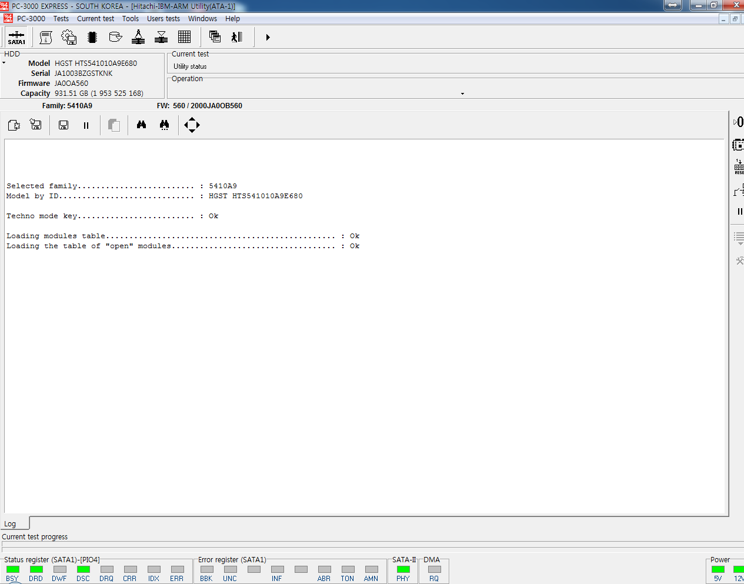The height and width of the screenshot is (584, 744).
Task: Open the Current test menu
Action: 95,19
